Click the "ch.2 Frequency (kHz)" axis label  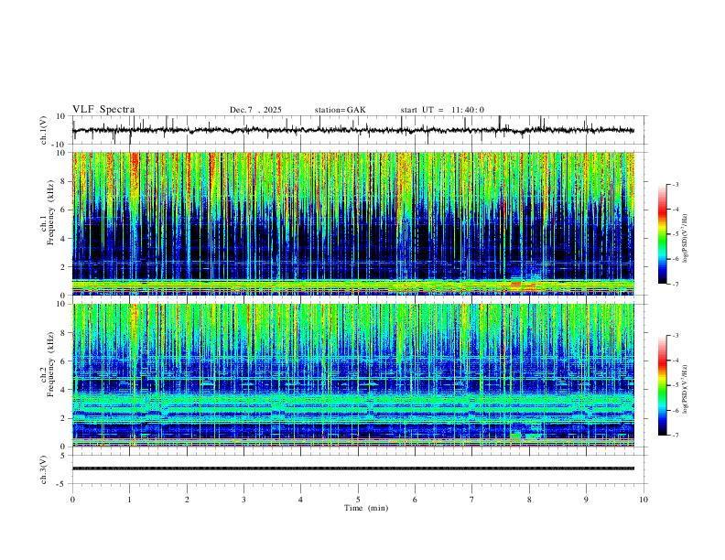(x=47, y=364)
